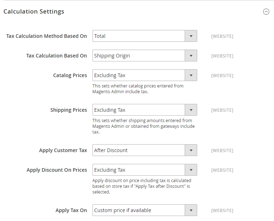
Task: Open the Shipping Prices dropdown
Action: click(x=145, y=110)
